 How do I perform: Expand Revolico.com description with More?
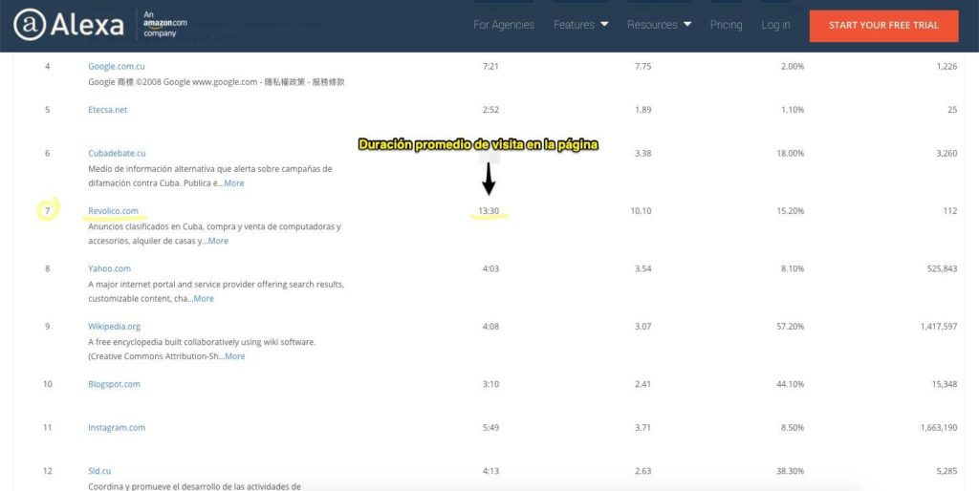pyautogui.click(x=218, y=241)
